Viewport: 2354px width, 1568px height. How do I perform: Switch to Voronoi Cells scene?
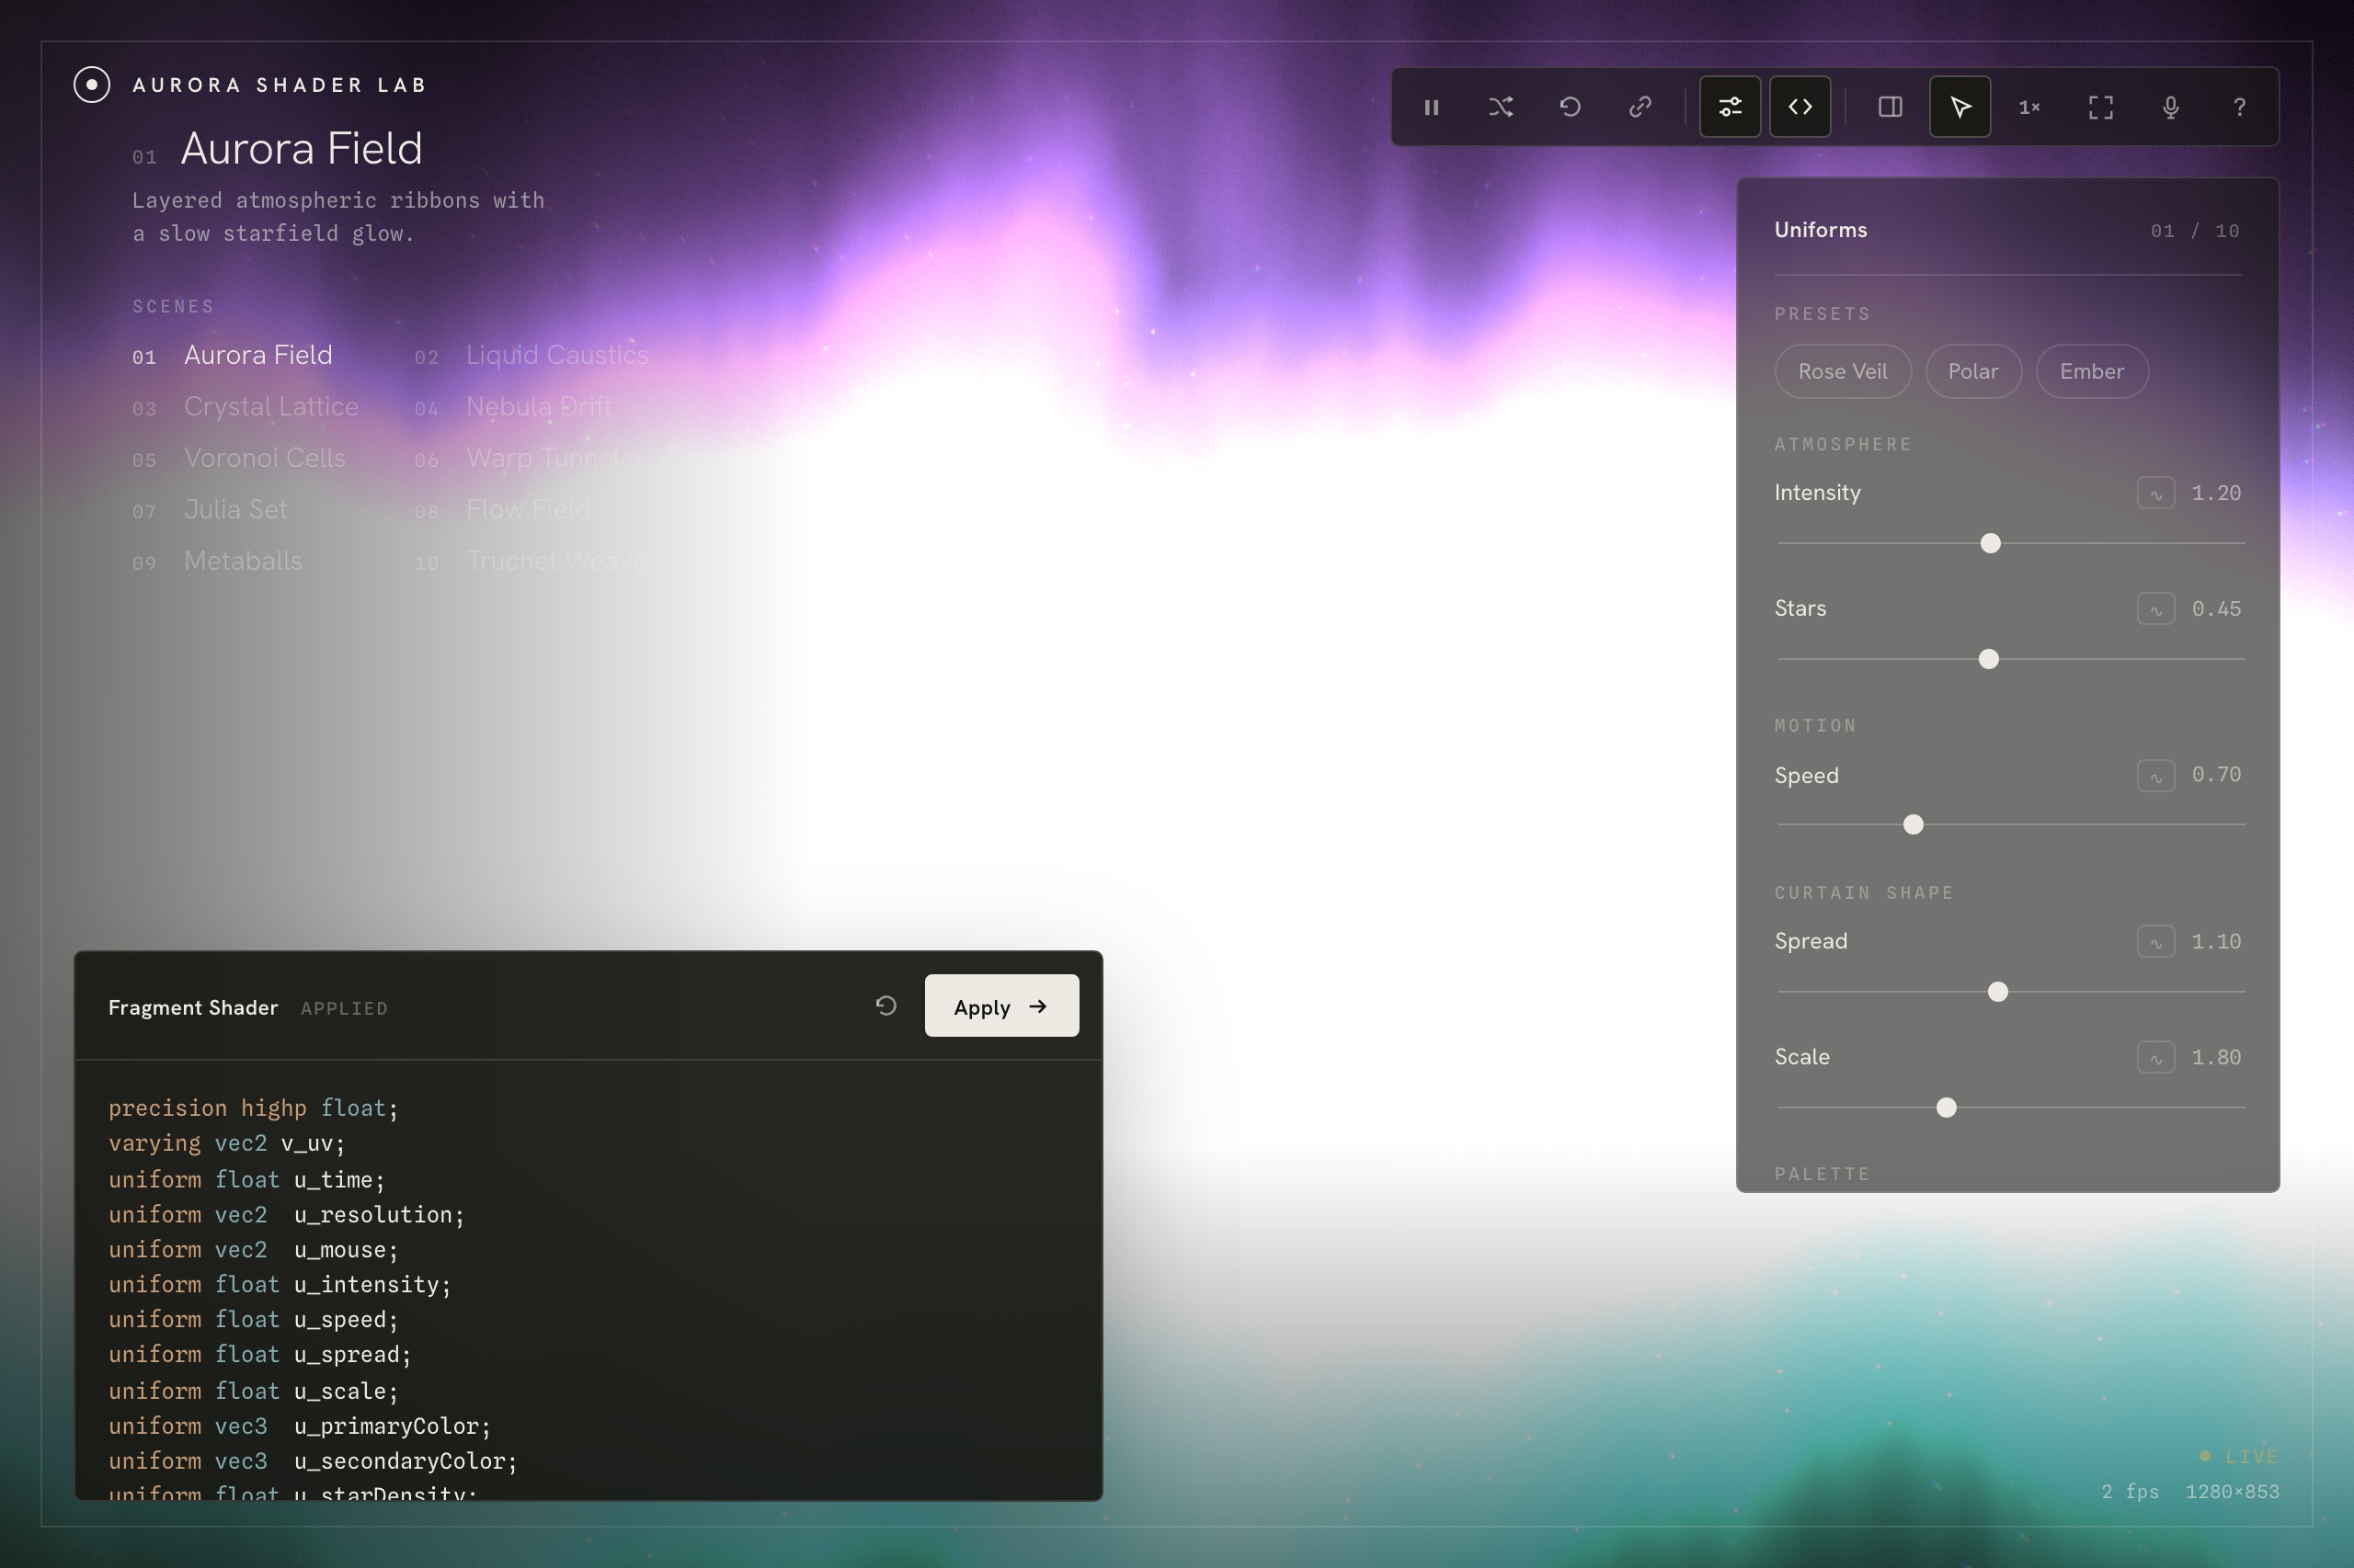point(239,459)
